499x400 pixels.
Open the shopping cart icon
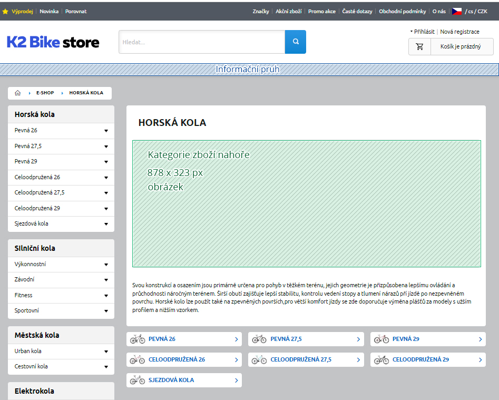coord(419,46)
